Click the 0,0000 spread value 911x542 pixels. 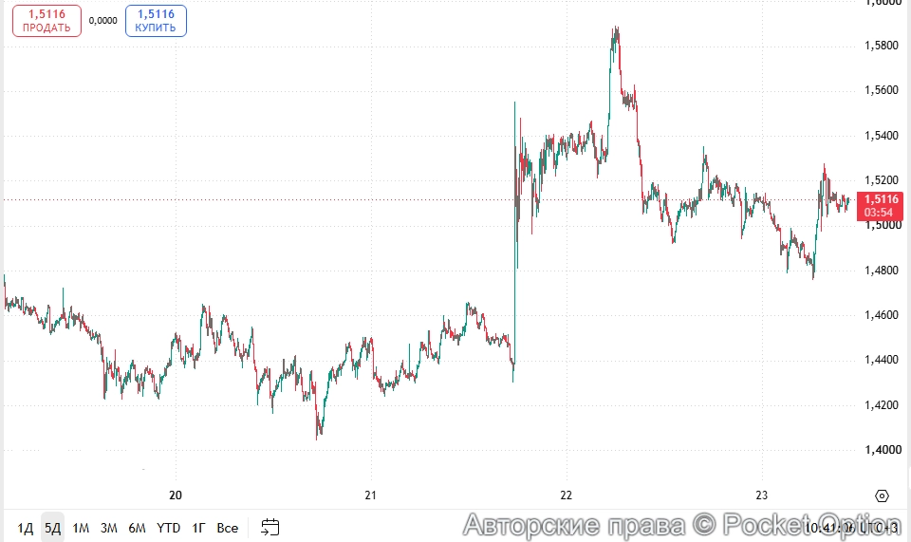[102, 20]
